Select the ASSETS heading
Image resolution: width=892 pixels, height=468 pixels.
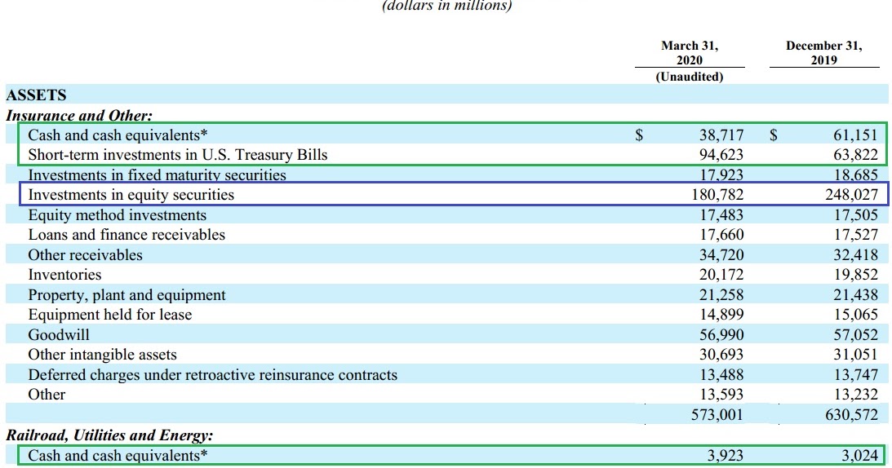[x=36, y=95]
